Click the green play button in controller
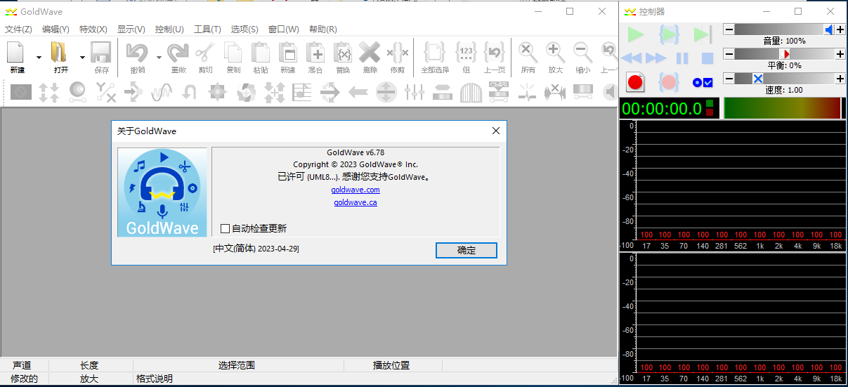This screenshot has height=387, width=848. pos(636,34)
